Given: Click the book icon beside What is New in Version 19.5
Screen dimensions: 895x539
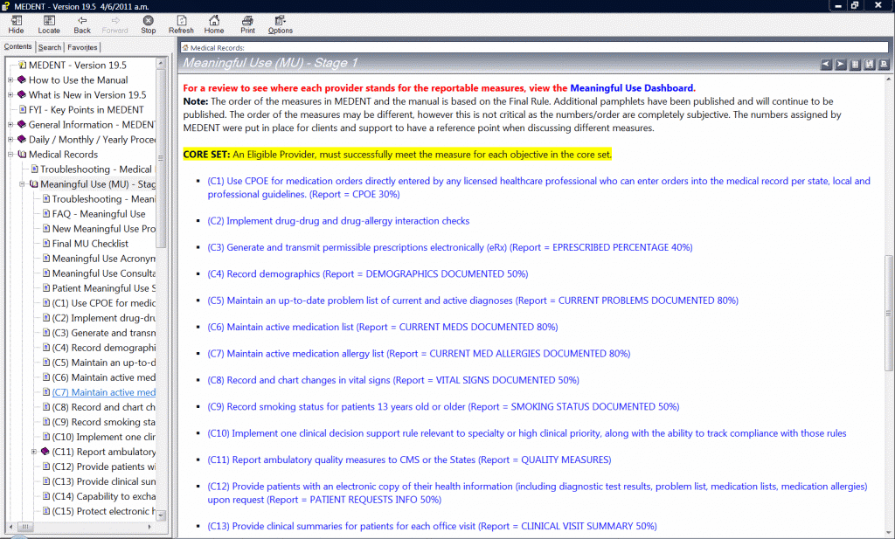Looking at the screenshot, I should [x=22, y=94].
